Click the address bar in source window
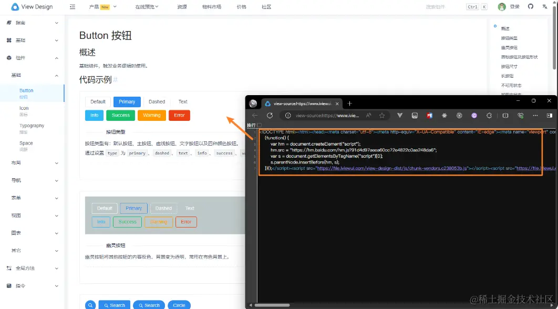The height and width of the screenshot is (309, 558). click(327, 115)
